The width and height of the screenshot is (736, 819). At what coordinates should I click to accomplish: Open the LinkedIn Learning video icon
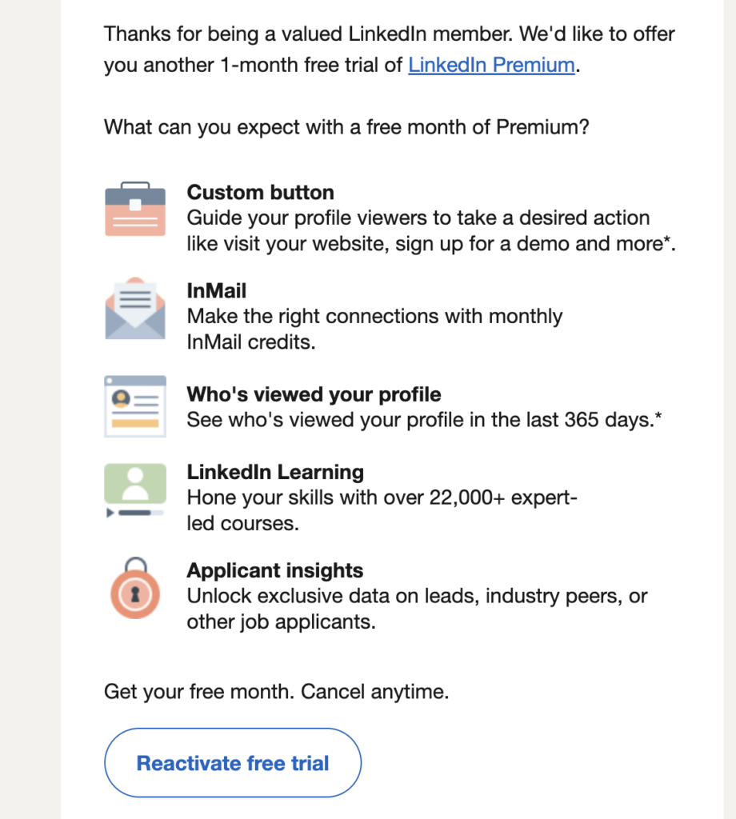134,489
